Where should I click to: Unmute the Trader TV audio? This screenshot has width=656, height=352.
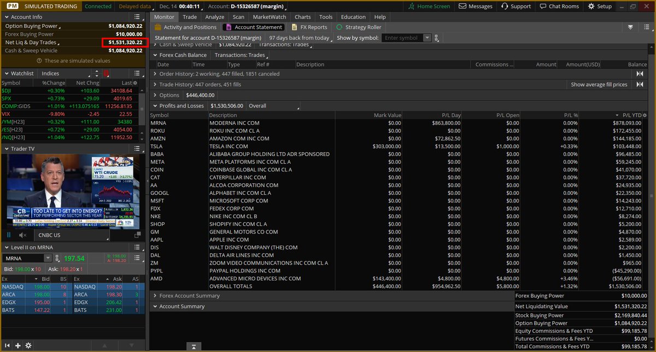pyautogui.click(x=23, y=235)
